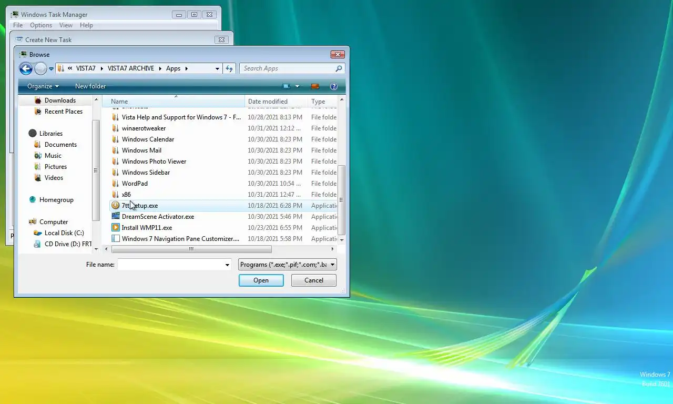
Task: Select the Windows Calendar folder
Action: [148, 139]
